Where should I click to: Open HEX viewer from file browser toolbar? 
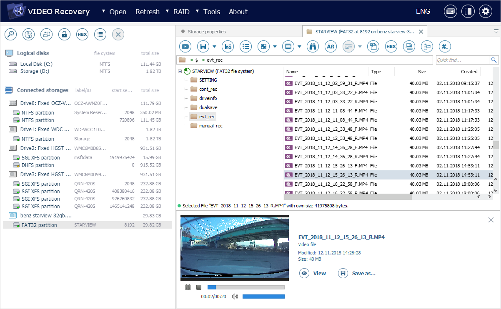[391, 46]
